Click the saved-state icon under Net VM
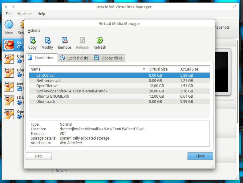Viewport: 243px width, 183px height. pyautogui.click(x=19, y=89)
